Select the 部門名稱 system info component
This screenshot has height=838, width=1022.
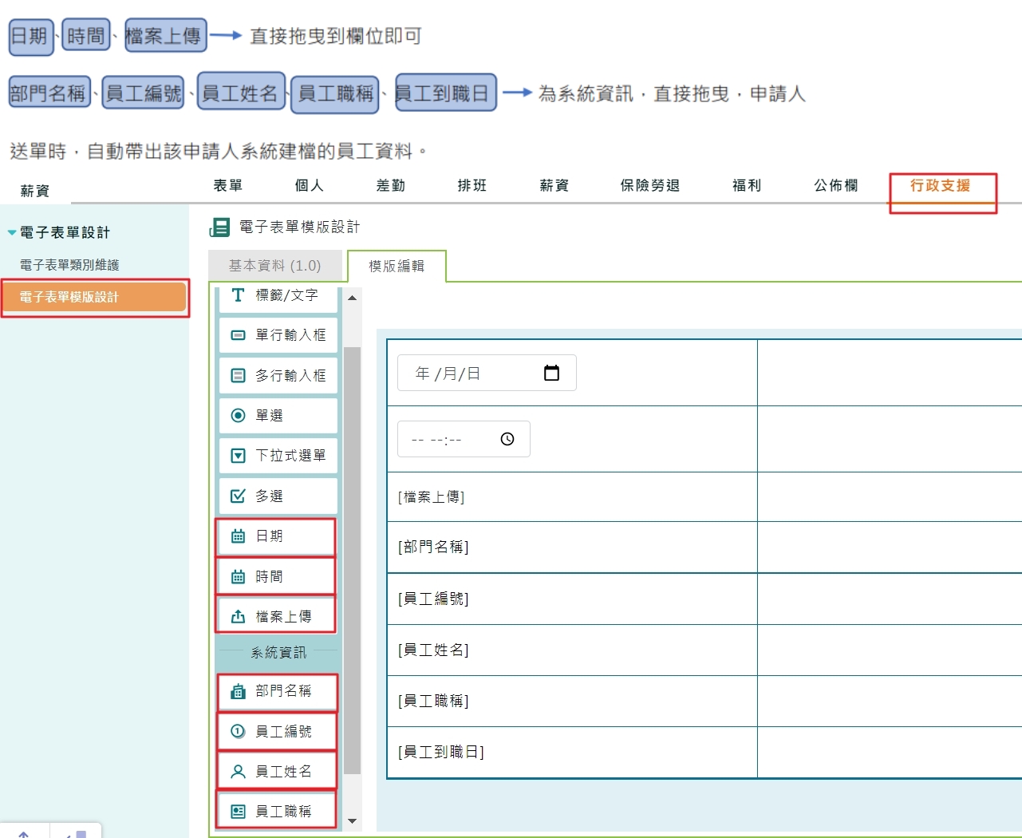275,692
